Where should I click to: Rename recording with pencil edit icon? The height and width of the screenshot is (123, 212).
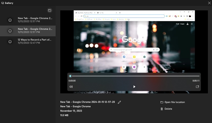(x=120, y=102)
